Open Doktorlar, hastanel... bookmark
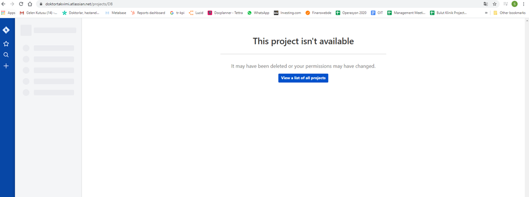529x197 pixels. 81,13
